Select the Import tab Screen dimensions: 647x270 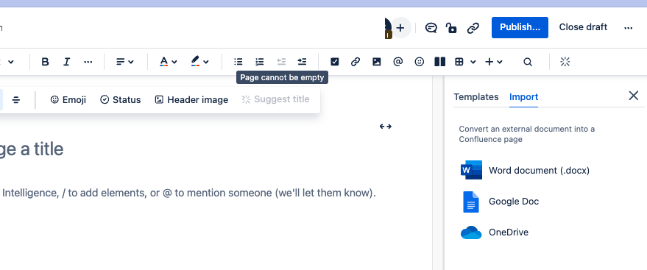[523, 97]
